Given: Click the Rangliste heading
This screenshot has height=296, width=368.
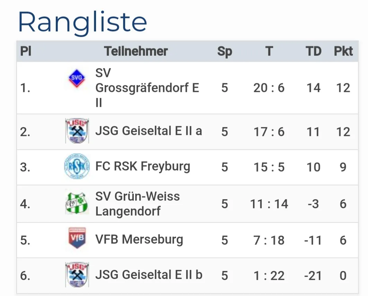Looking at the screenshot, I should [82, 21].
